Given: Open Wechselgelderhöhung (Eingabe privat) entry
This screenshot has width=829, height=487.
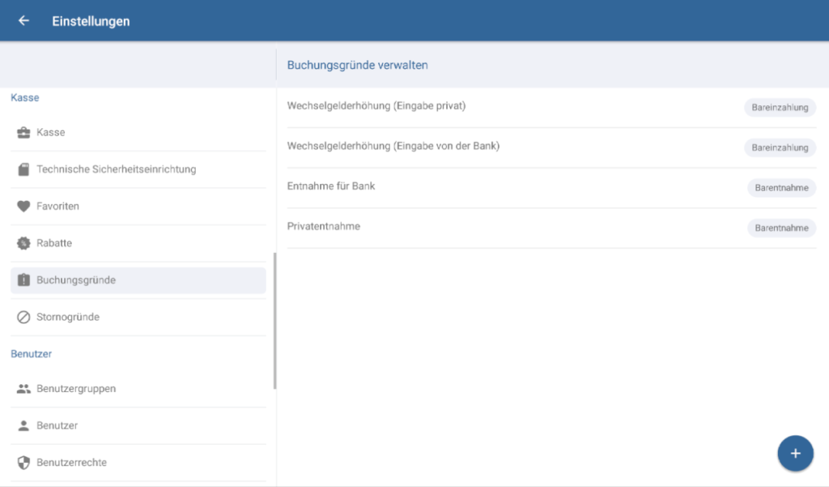Looking at the screenshot, I should pyautogui.click(x=376, y=106).
